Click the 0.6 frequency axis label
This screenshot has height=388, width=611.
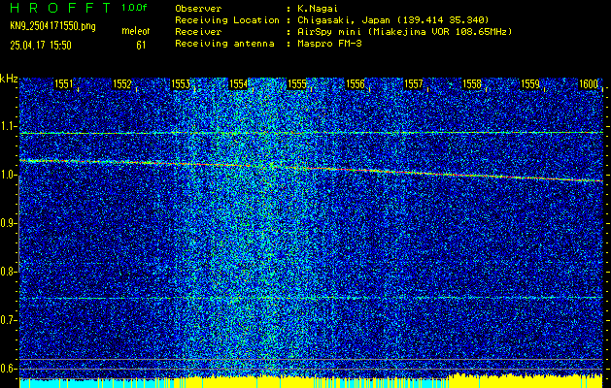[x=8, y=369]
